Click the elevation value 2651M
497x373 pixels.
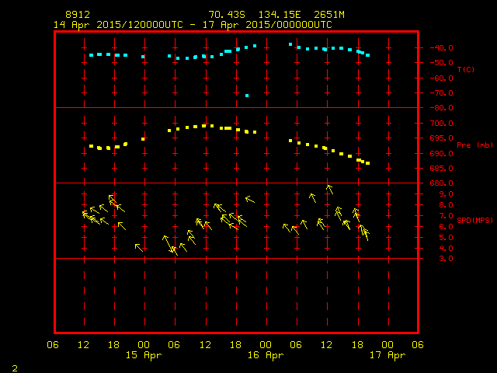(x=329, y=15)
